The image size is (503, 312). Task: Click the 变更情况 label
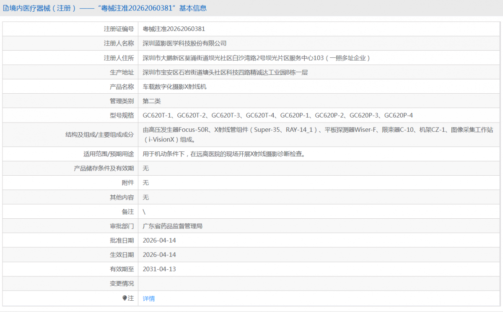pyautogui.click(x=122, y=284)
